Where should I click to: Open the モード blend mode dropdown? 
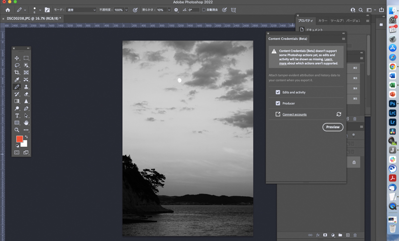80,9
